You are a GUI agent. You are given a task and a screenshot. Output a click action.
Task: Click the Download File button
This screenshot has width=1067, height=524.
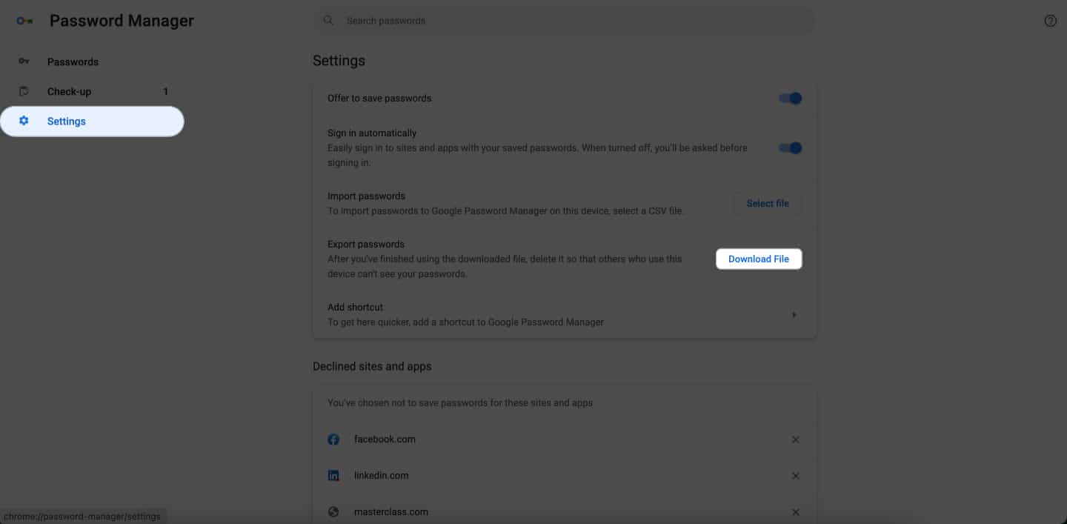click(759, 259)
